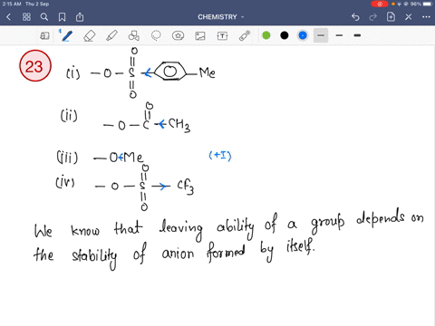Choose the black pen color
This screenshot has height=326, width=435.
(285, 35)
